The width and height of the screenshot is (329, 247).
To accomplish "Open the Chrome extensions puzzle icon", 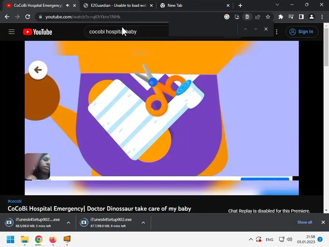I will tap(280, 17).
